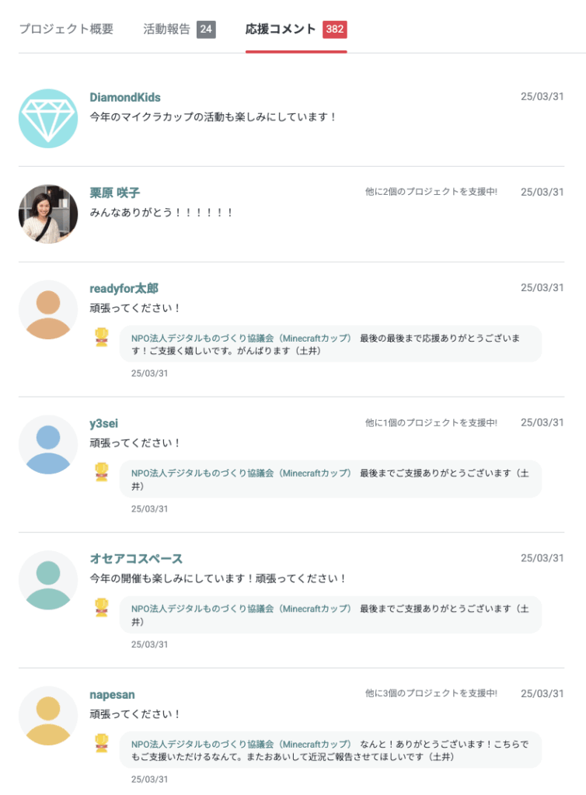This screenshot has height=795, width=586.
Task: Open DiamondKids user profile link
Action: 125,97
